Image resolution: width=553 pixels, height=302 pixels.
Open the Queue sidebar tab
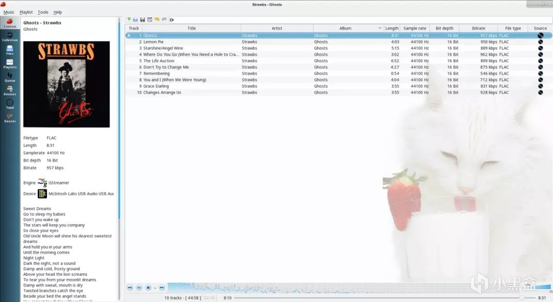click(10, 77)
